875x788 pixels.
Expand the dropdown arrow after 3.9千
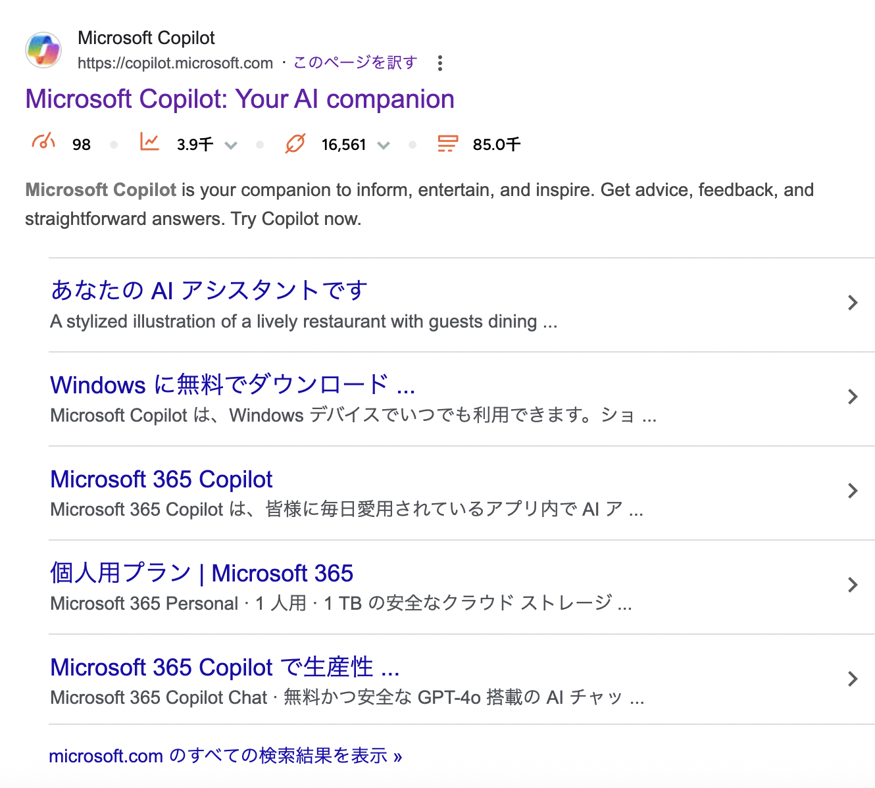click(231, 145)
